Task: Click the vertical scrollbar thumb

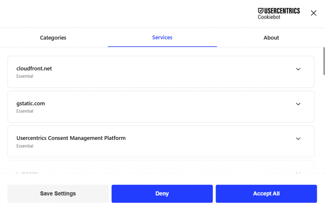Action: pos(324,61)
